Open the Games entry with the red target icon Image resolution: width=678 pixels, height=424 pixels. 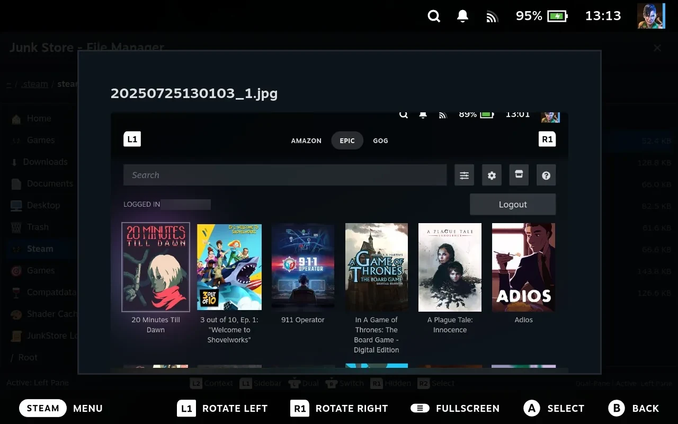point(33,271)
